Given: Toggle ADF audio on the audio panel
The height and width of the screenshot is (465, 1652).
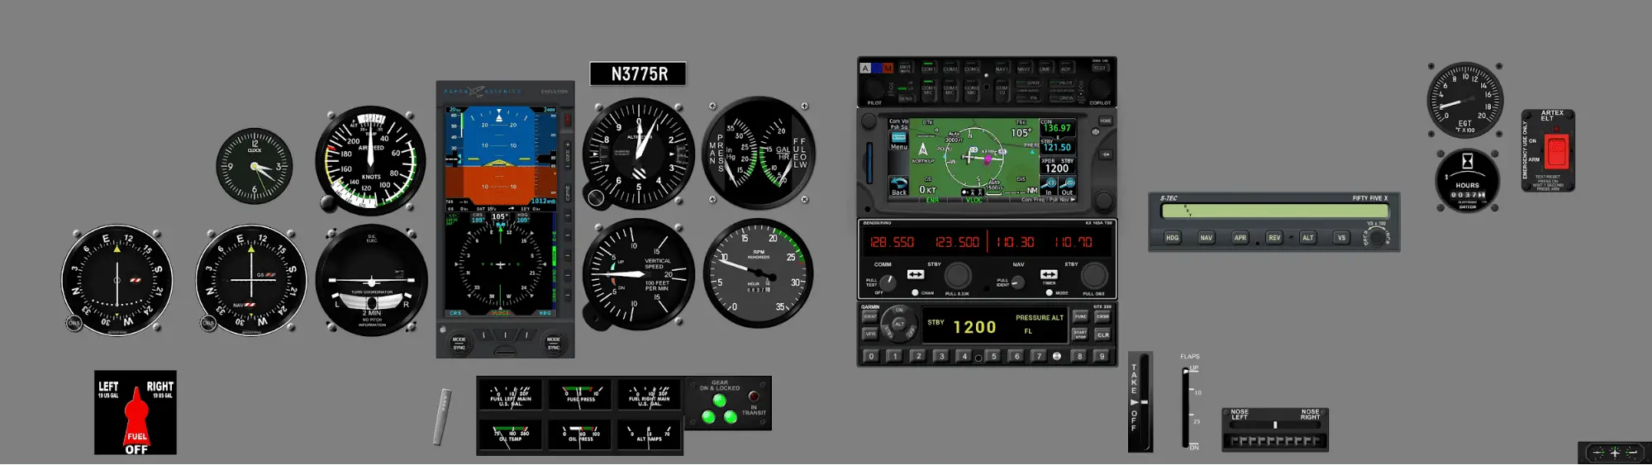Looking at the screenshot, I should (1066, 68).
